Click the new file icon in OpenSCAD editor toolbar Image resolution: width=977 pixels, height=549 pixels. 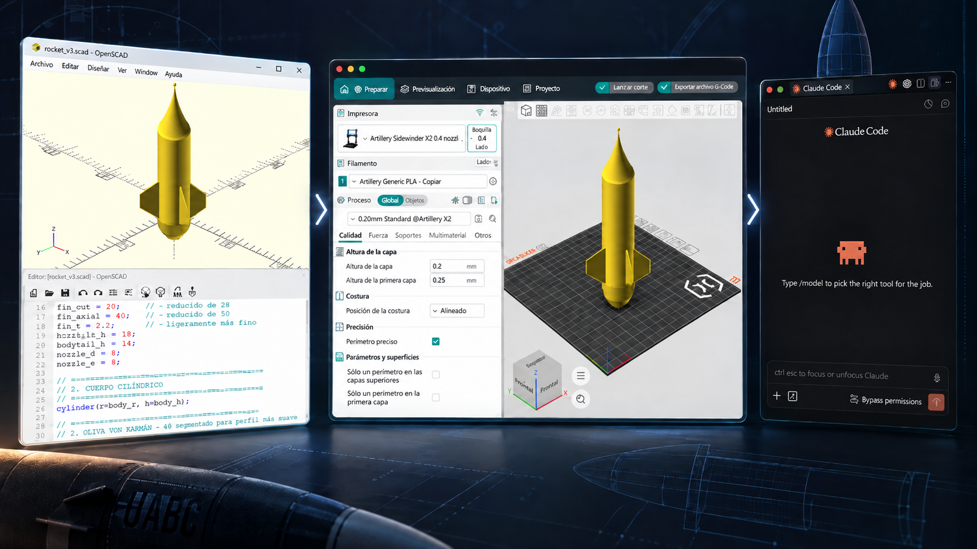coord(33,293)
